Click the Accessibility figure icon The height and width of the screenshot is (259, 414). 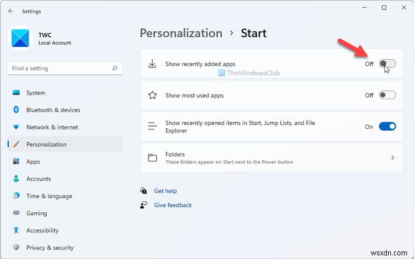coord(16,230)
